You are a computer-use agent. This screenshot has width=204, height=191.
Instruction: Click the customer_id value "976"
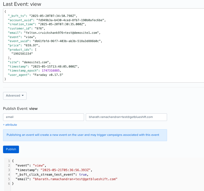coord(39,28)
